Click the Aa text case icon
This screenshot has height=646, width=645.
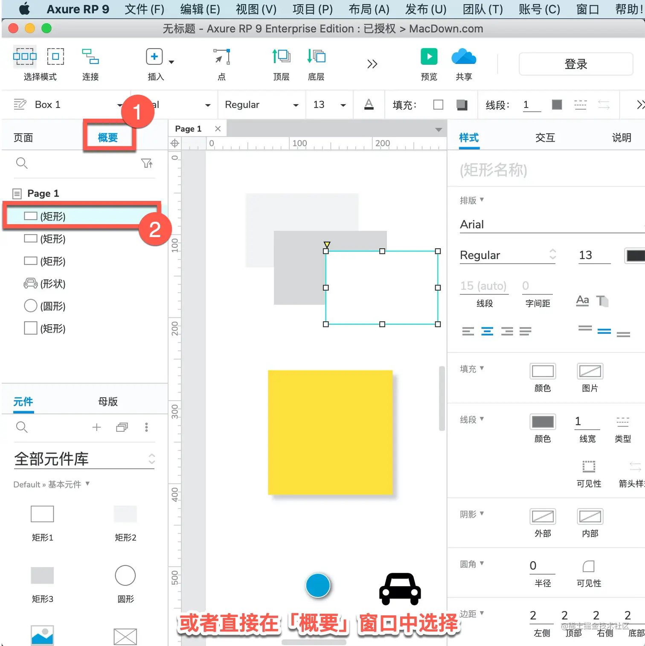pyautogui.click(x=583, y=301)
